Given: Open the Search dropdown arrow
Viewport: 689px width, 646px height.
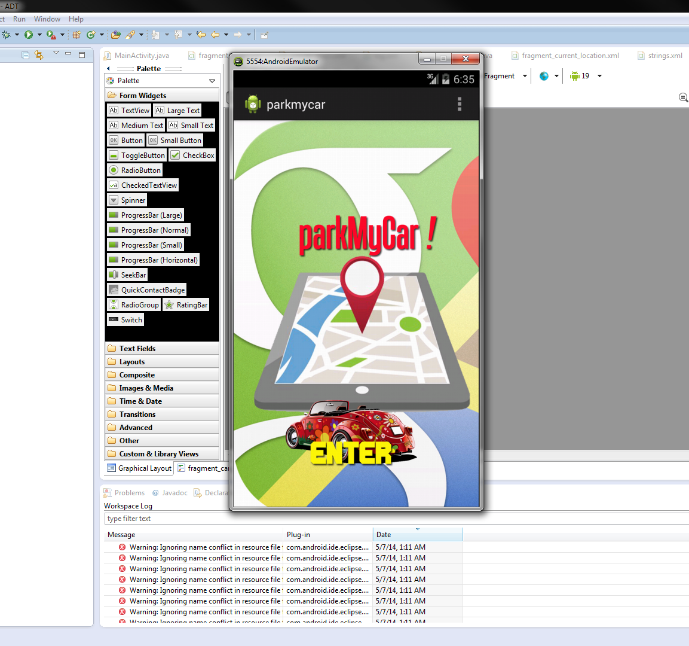Looking at the screenshot, I should pos(141,35).
